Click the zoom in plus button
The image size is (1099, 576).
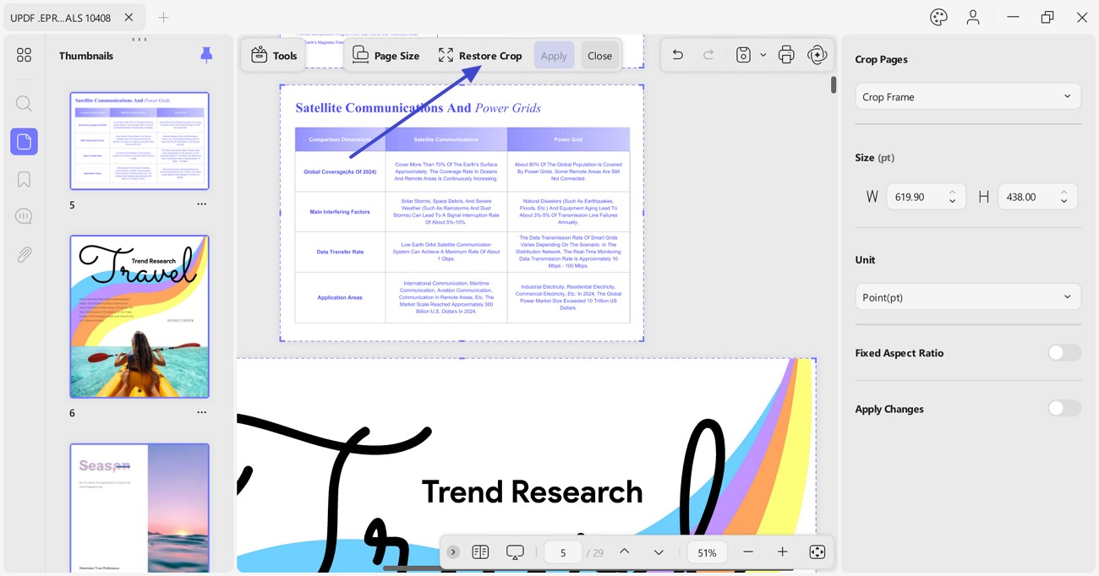(x=782, y=552)
